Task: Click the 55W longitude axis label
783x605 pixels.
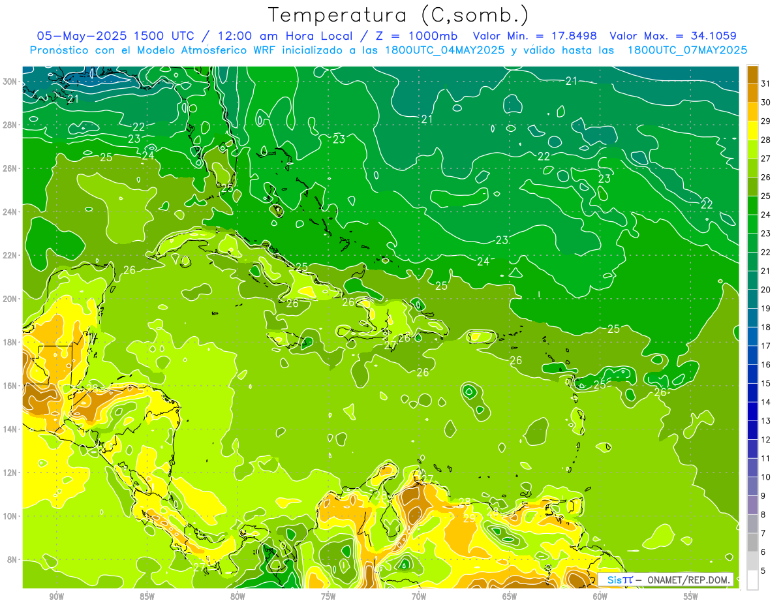Action: [690, 597]
